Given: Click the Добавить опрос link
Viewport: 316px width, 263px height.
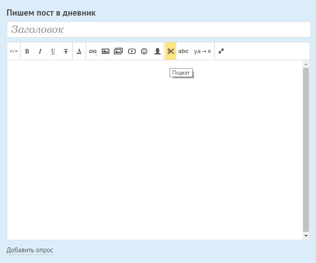Looking at the screenshot, I should [29, 250].
